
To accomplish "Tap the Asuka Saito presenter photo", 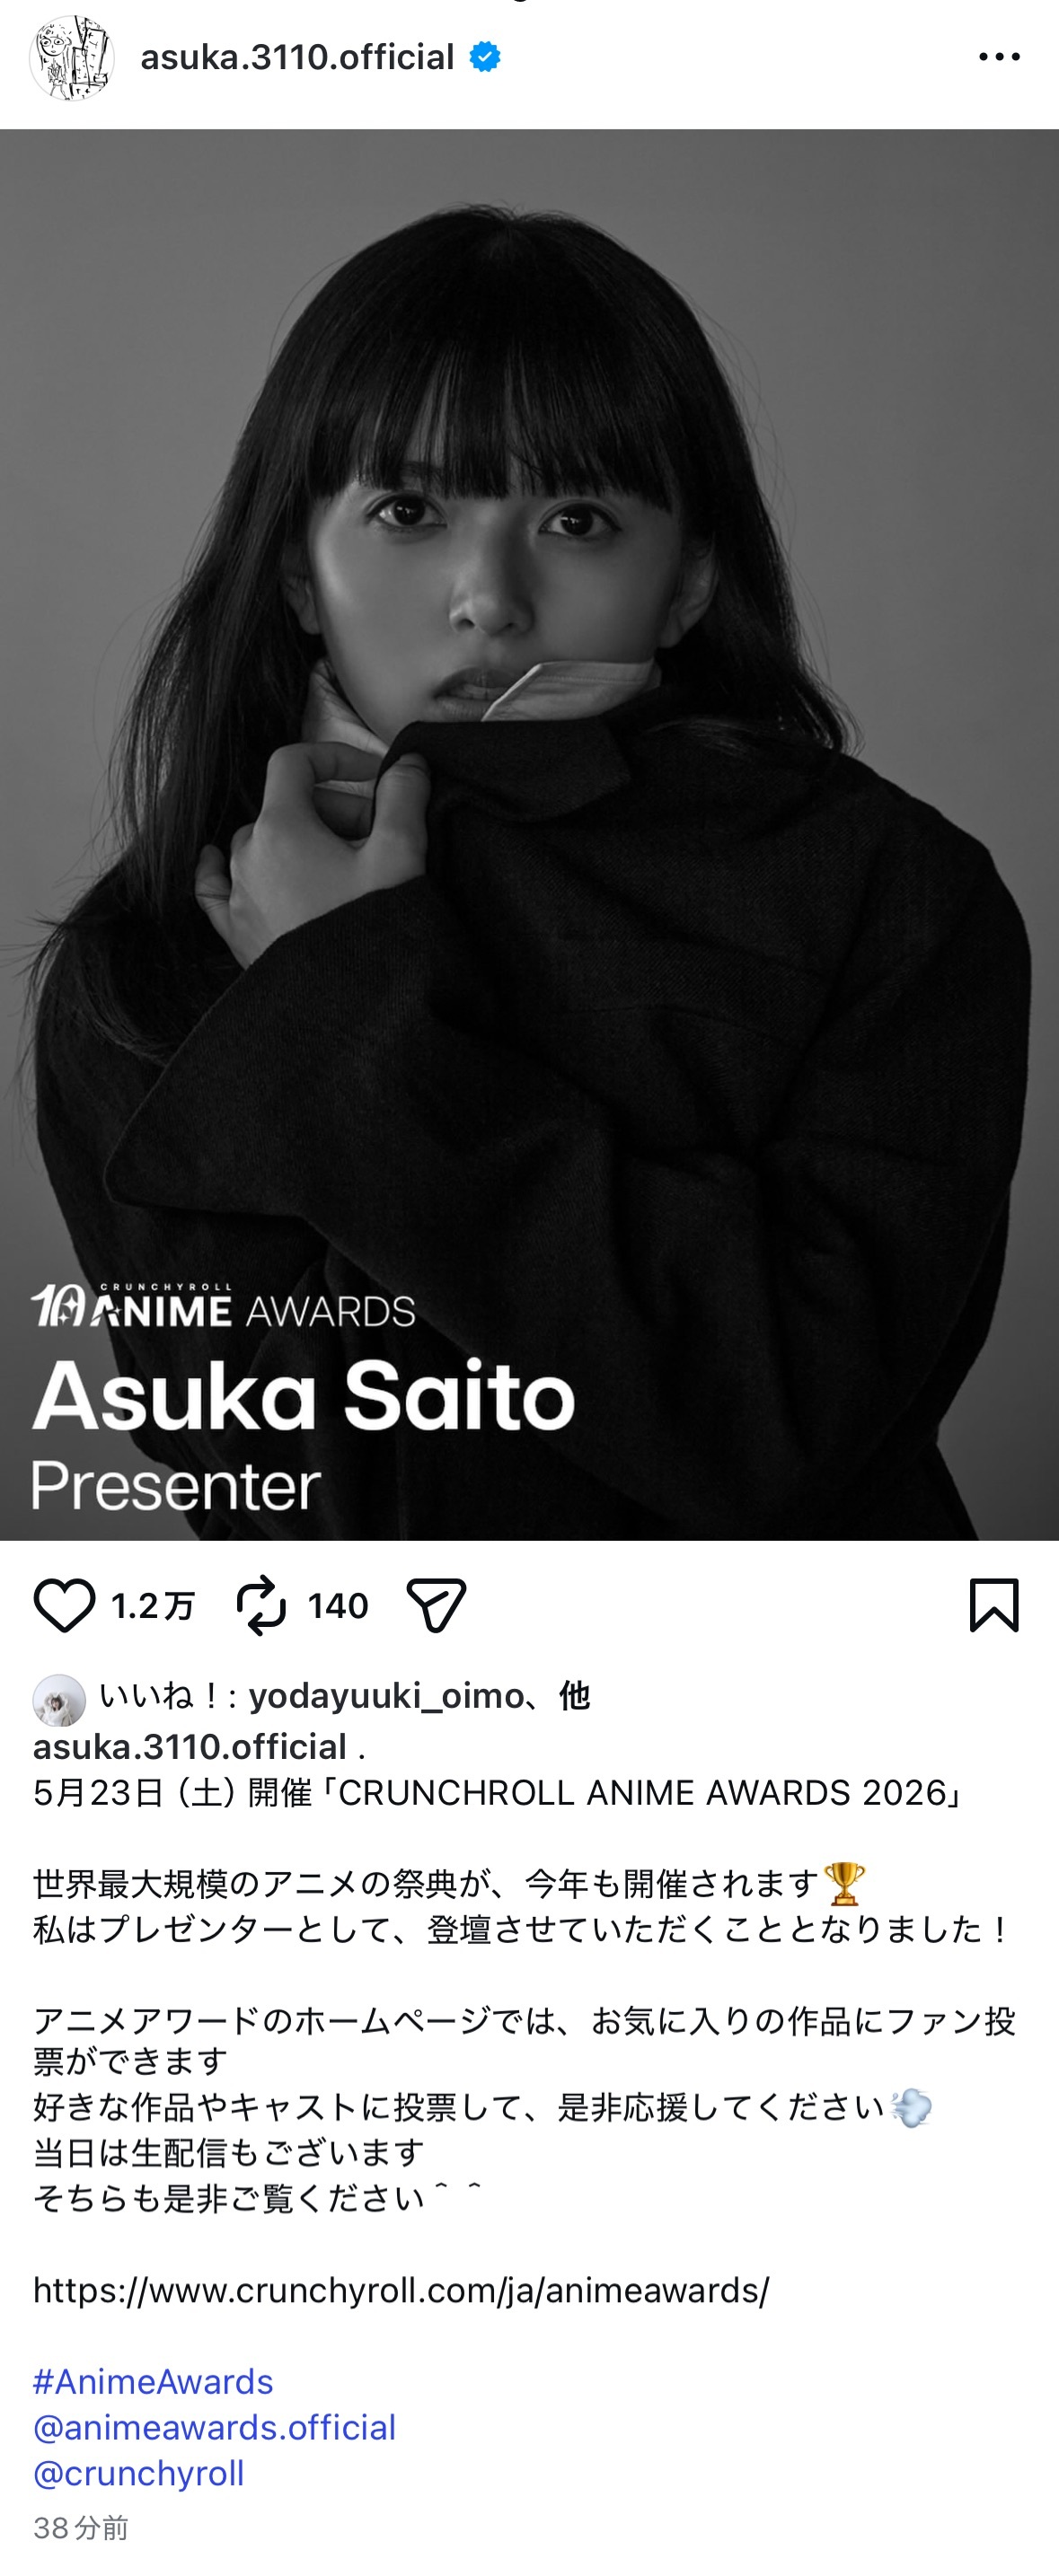I will 529,834.
